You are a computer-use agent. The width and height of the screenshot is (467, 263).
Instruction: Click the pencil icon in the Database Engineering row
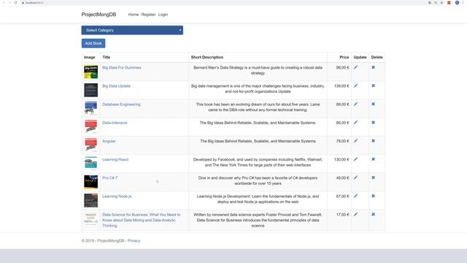355,104
